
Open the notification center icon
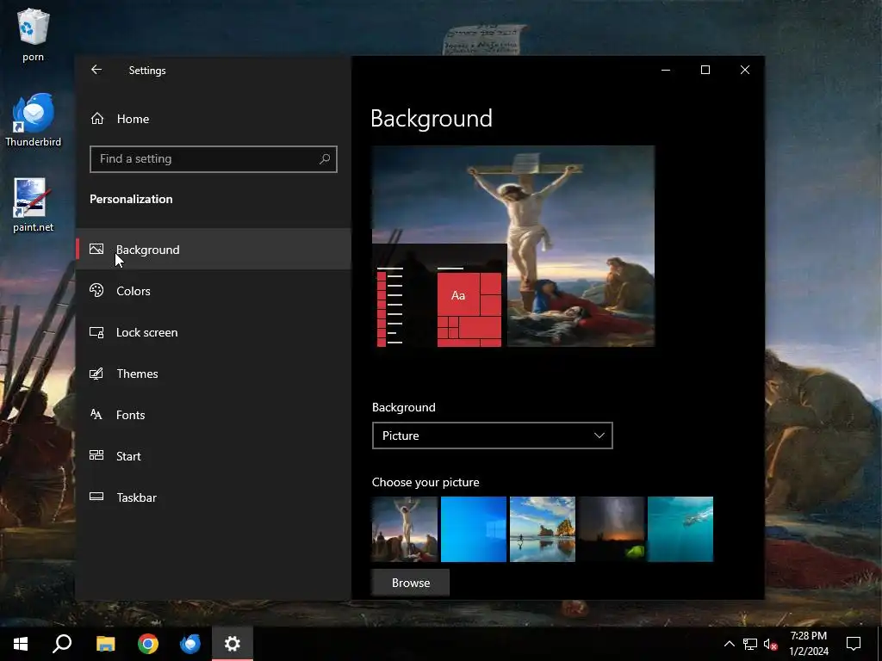854,644
